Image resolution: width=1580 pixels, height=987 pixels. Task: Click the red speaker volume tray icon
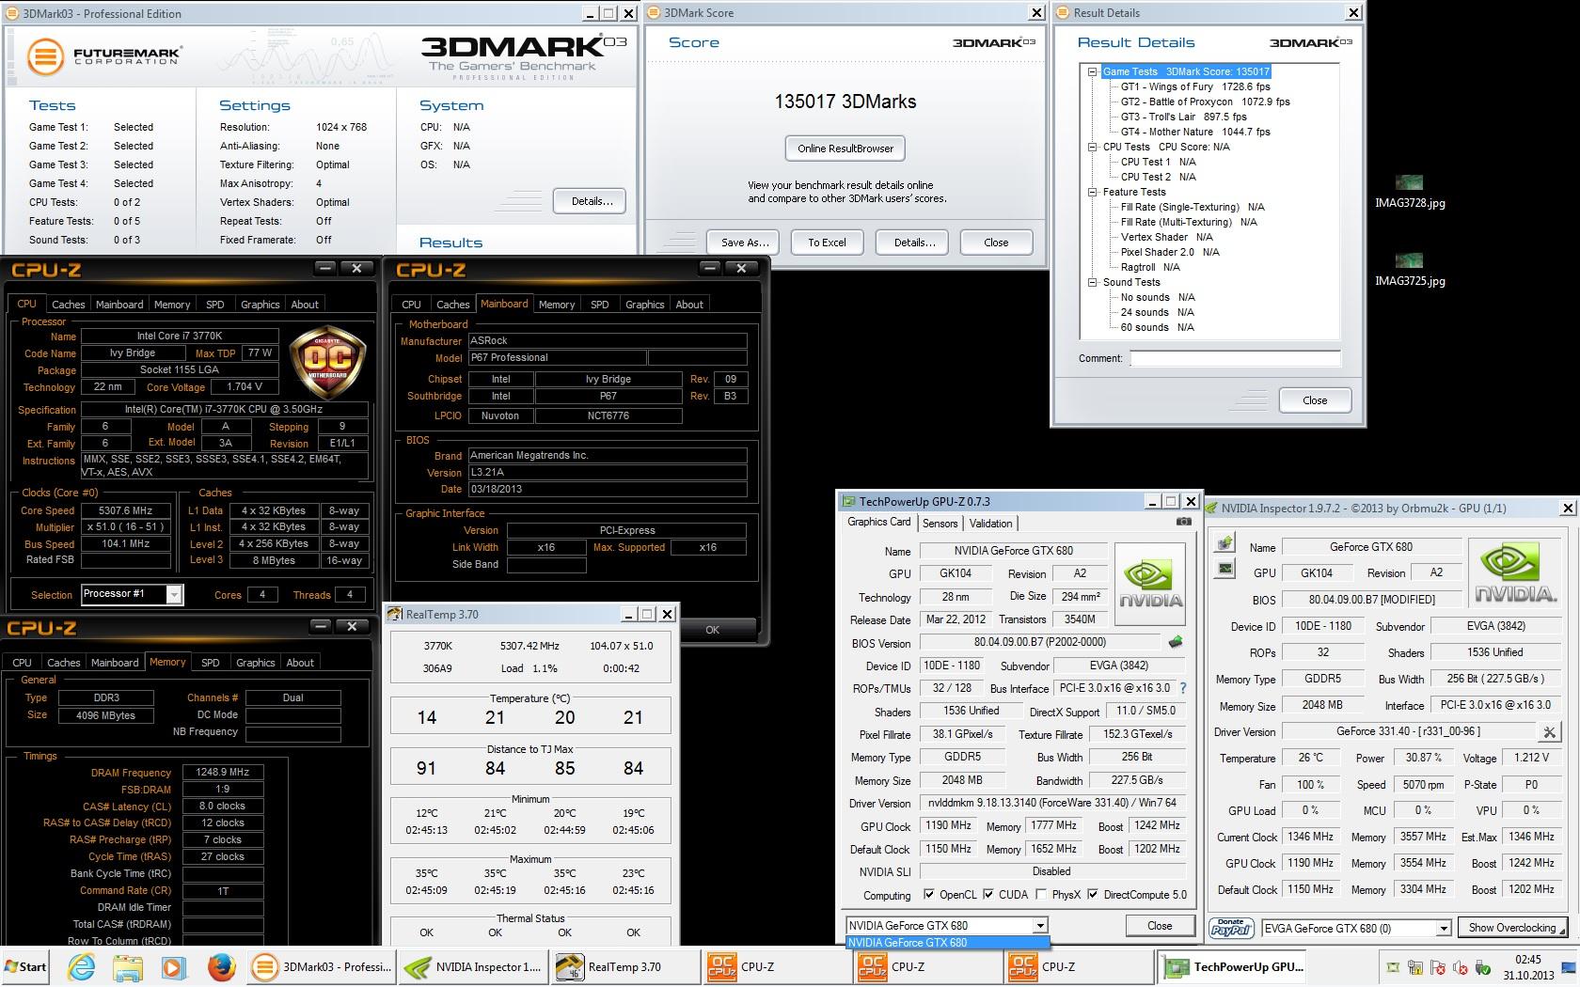click(1461, 967)
